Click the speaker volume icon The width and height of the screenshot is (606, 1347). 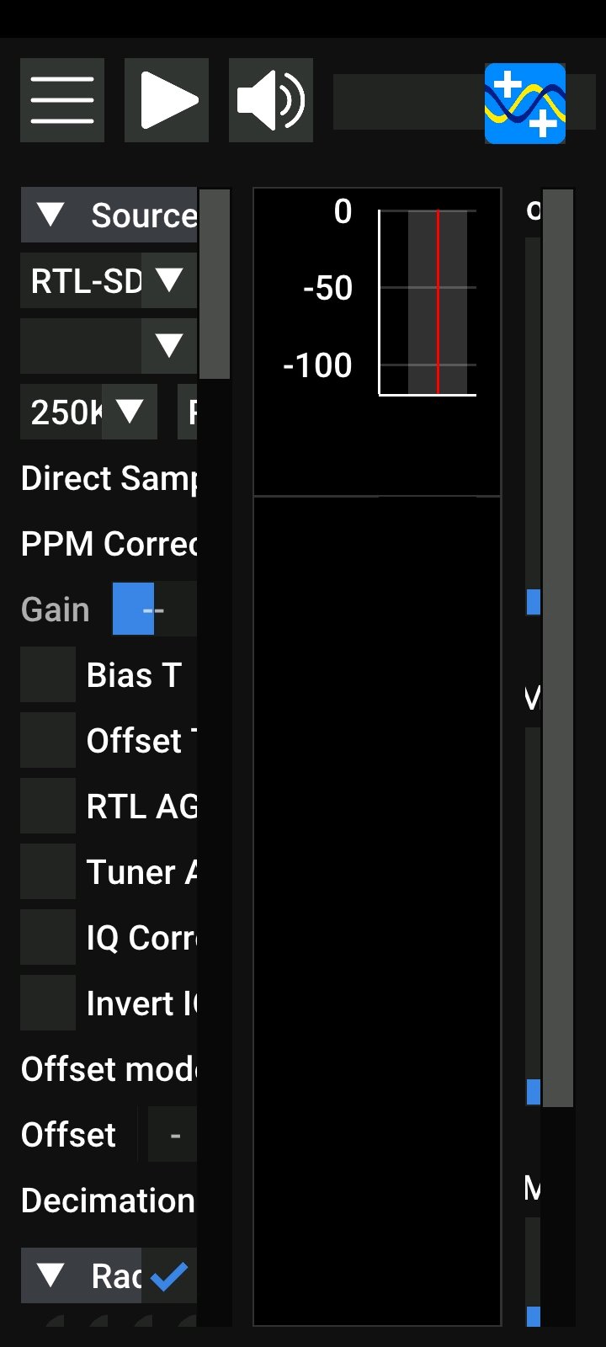[271, 100]
